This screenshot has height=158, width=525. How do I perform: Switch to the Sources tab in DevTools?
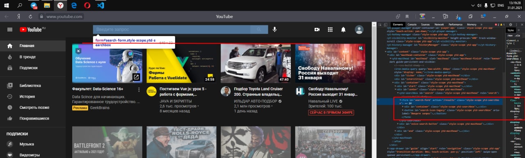point(425,25)
